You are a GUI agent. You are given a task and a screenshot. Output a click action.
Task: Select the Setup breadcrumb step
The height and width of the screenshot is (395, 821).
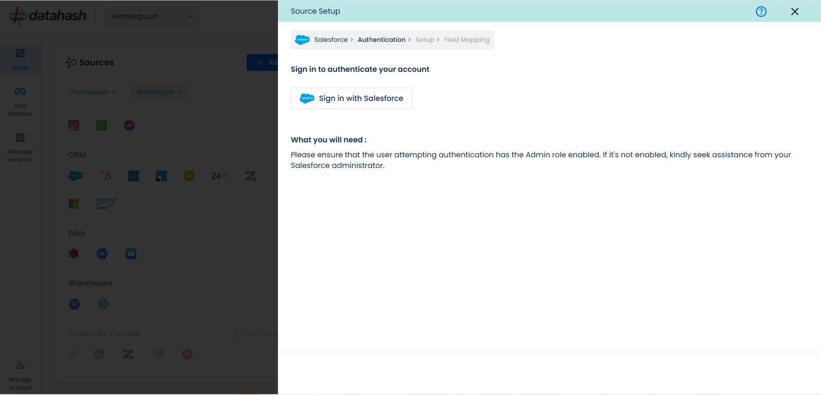pos(425,40)
